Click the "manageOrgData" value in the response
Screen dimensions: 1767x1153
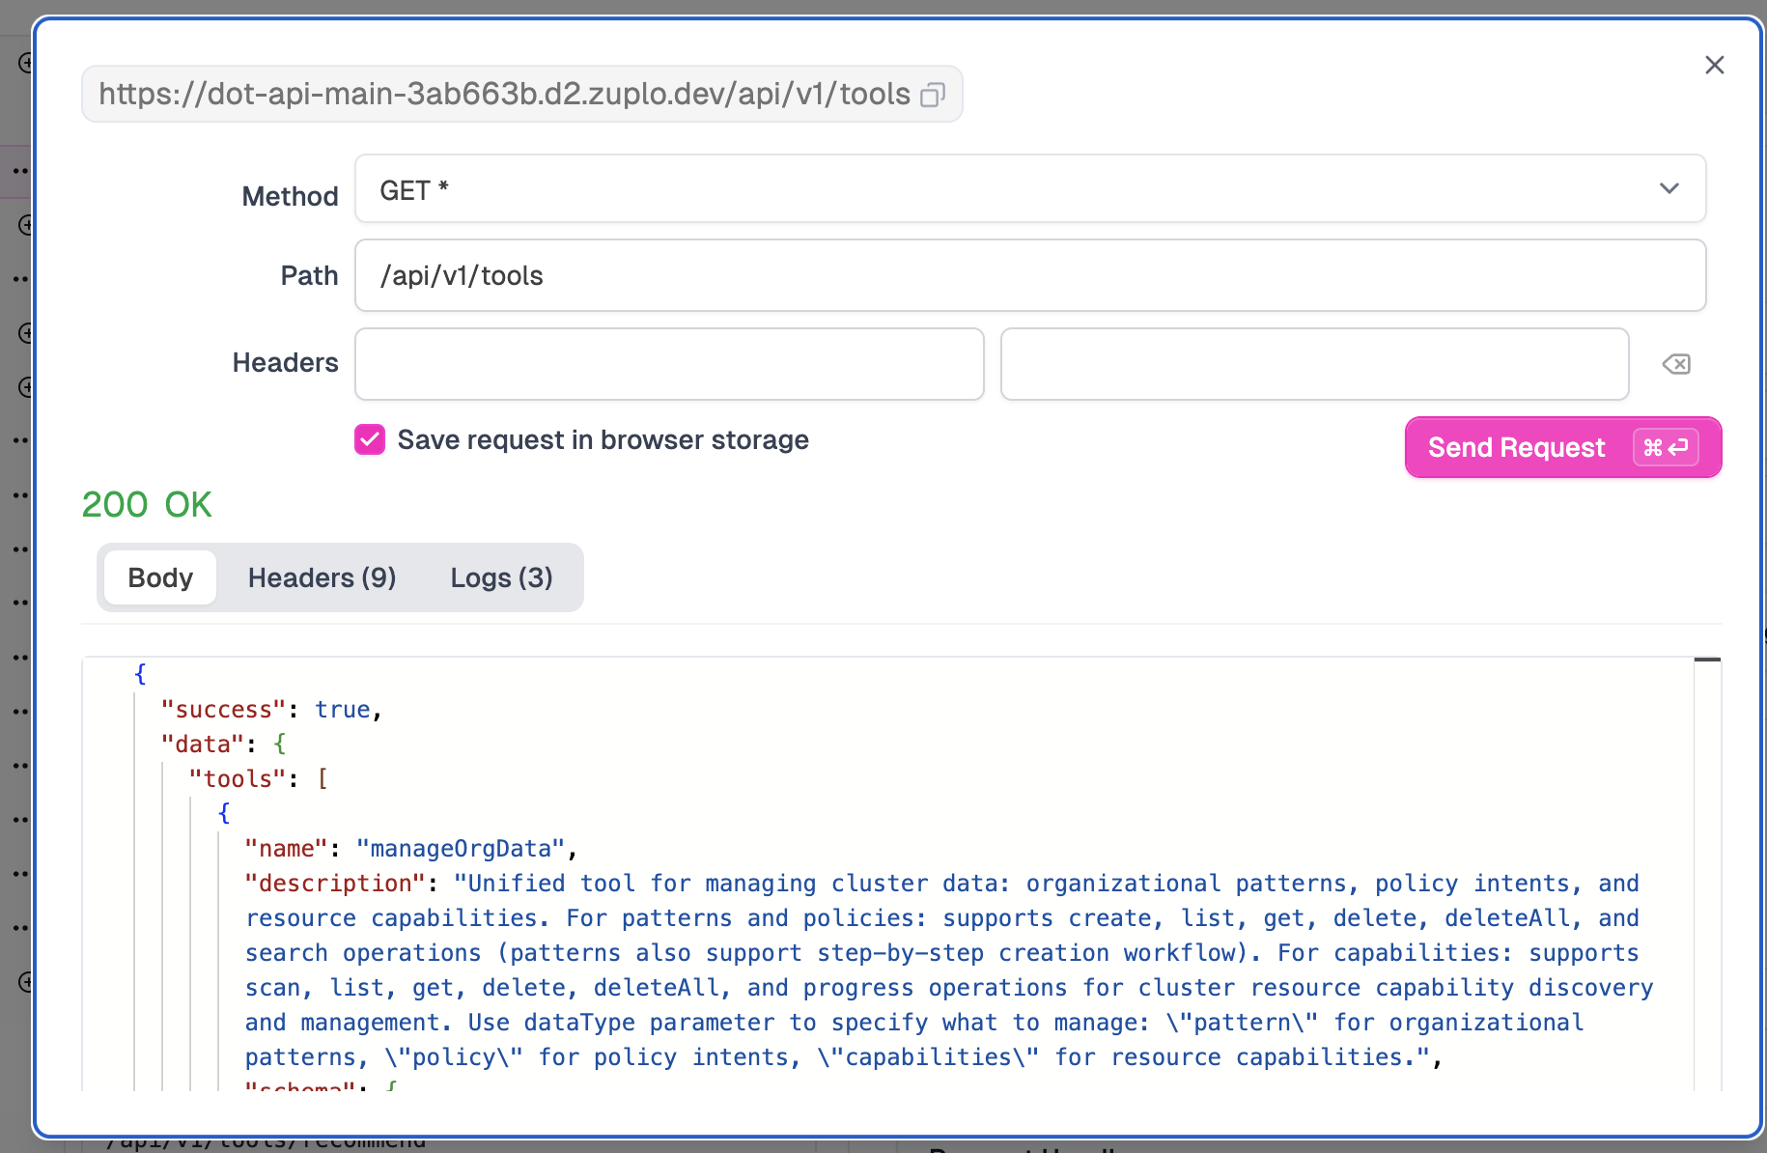(x=460, y=849)
